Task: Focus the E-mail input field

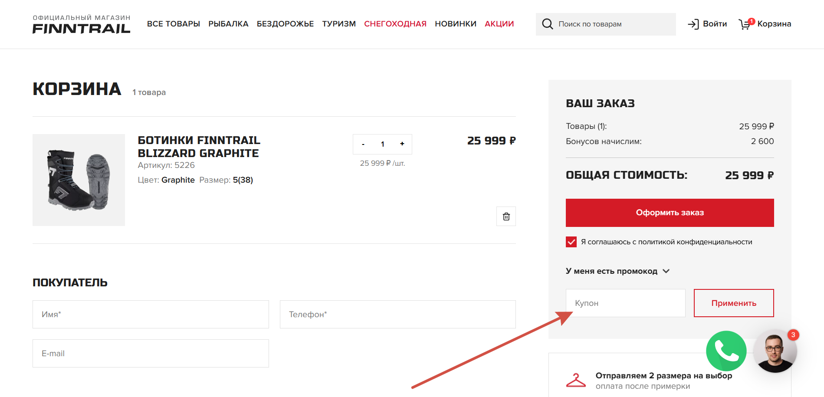Action: click(151, 353)
